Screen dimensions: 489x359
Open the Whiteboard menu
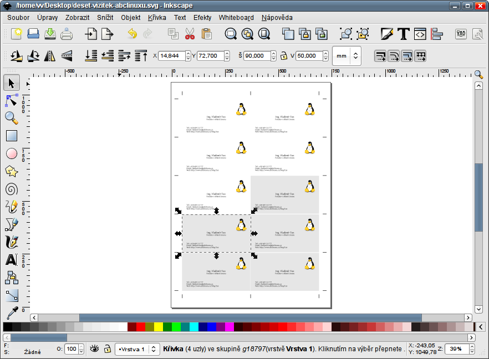click(236, 18)
